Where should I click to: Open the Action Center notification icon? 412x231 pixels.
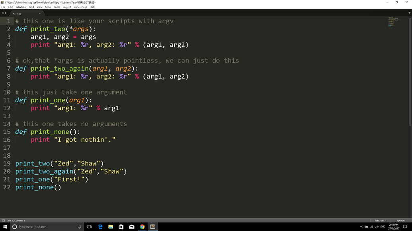(405, 226)
